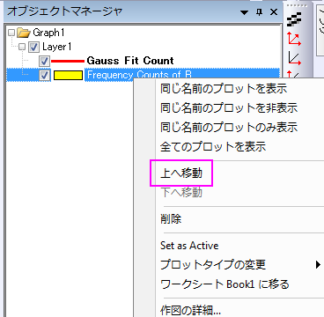Close the オブジェクトマネージャ panel
Screen dimensions: 324x317
coord(274,12)
